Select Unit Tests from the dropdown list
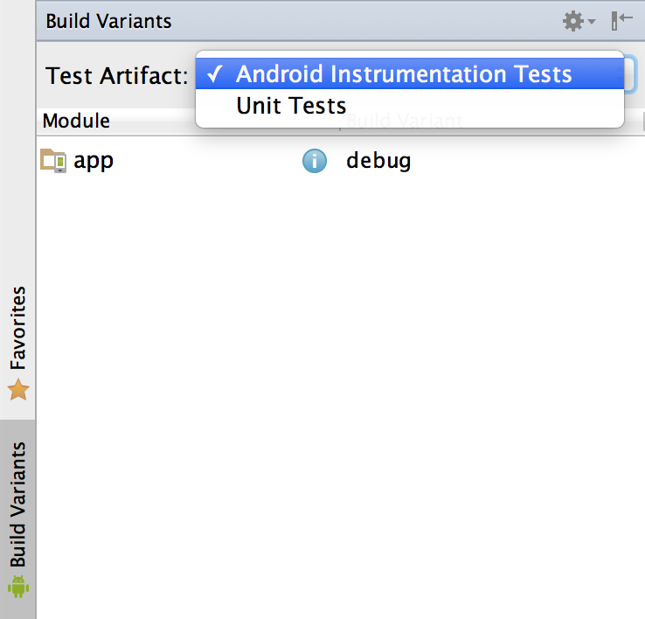 [x=291, y=106]
